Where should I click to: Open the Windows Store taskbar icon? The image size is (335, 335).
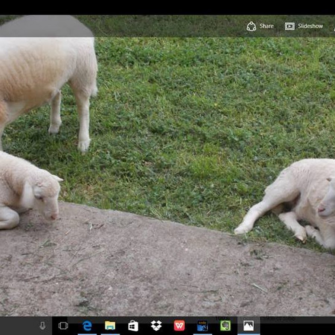point(133,326)
